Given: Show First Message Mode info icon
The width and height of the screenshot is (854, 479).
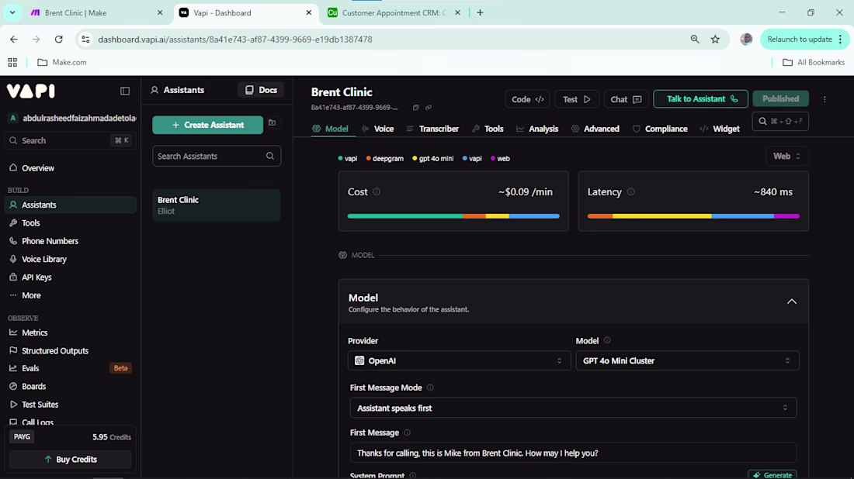Looking at the screenshot, I should [430, 388].
